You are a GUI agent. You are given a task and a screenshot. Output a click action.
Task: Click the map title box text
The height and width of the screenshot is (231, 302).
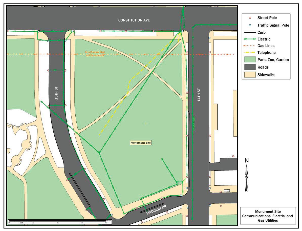tap(268, 216)
